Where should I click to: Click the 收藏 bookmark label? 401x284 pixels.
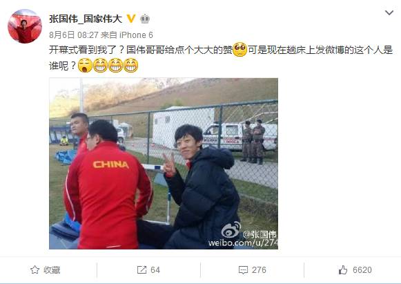pyautogui.click(x=52, y=270)
